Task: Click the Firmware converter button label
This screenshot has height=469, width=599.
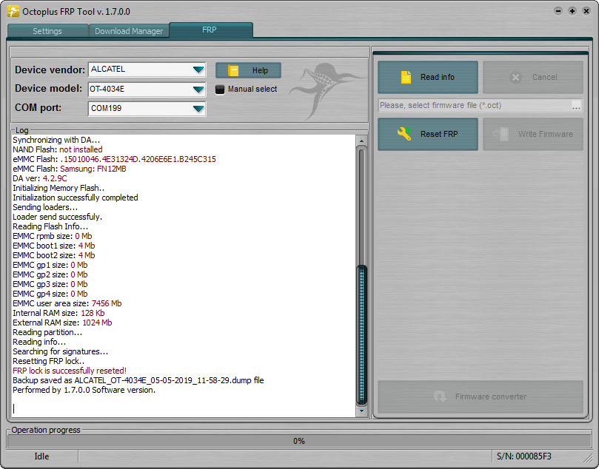Action: pos(490,397)
